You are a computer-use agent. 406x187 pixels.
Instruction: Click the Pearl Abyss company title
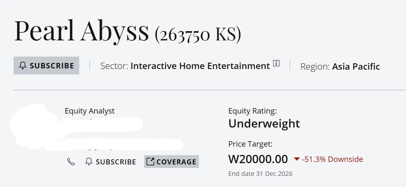tap(82, 31)
